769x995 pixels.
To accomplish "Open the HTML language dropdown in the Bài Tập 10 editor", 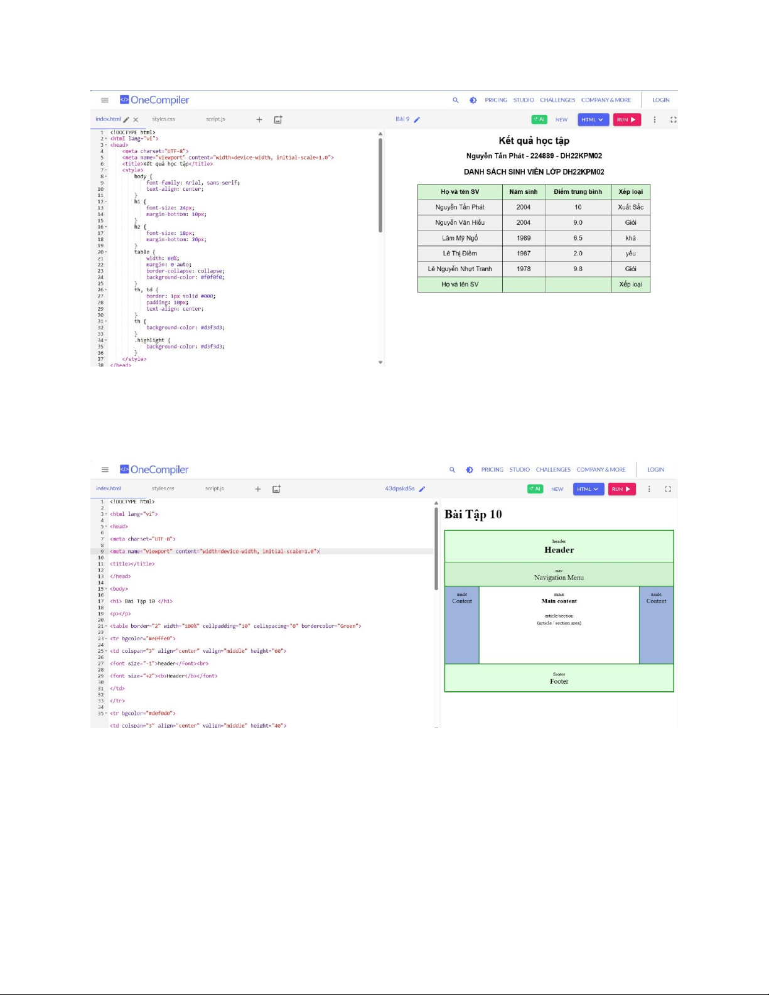I will pyautogui.click(x=589, y=489).
